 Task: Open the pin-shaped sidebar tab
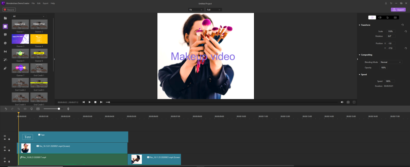tap(5, 68)
